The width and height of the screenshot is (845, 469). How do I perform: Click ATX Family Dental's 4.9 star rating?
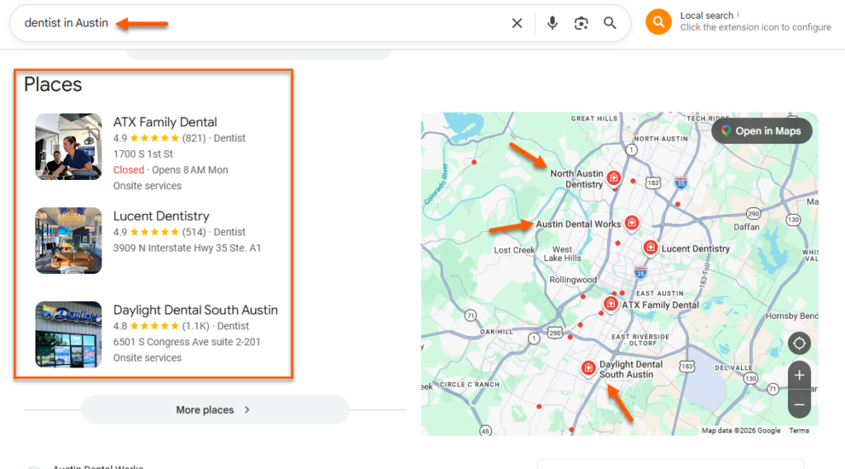pyautogui.click(x=146, y=138)
